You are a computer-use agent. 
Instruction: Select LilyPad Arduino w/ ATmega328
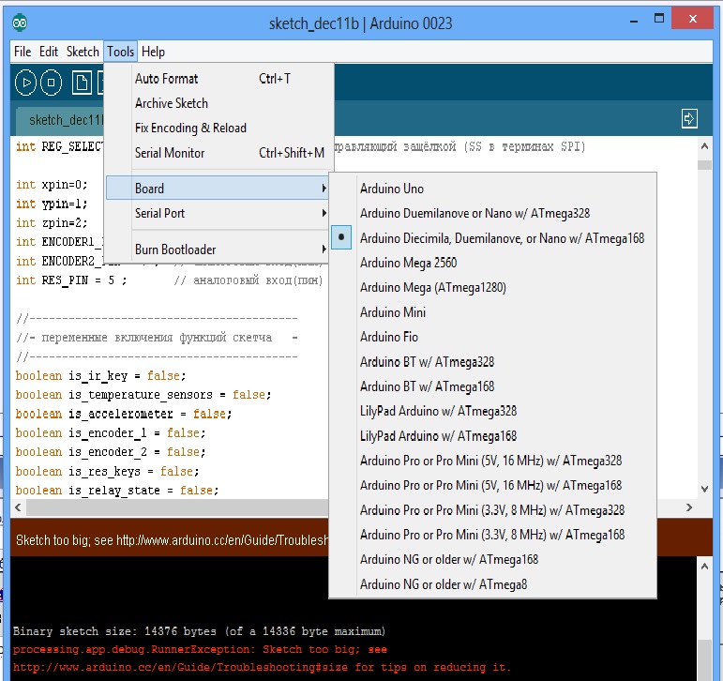438,411
